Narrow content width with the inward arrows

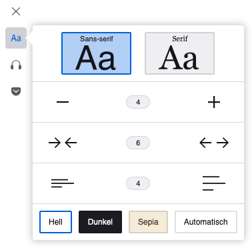63,143
